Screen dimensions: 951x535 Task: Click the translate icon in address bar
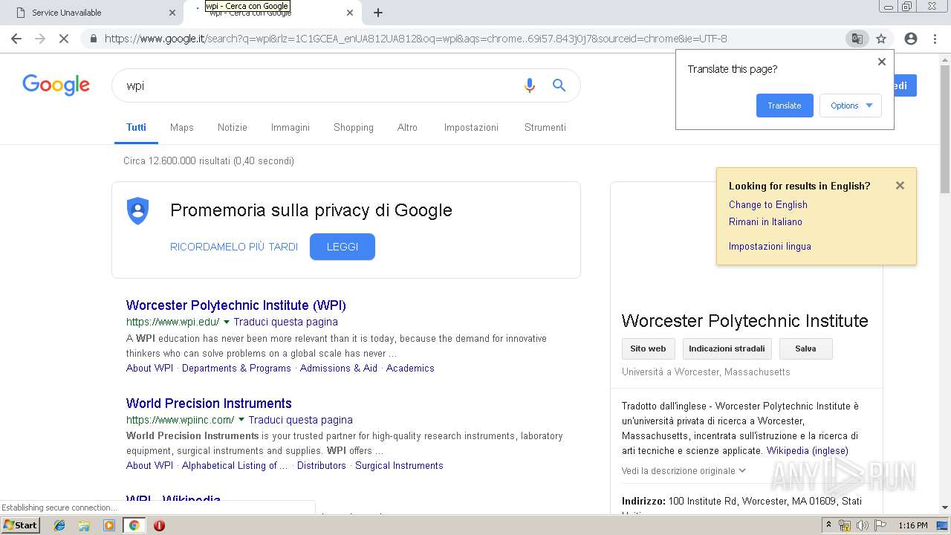pyautogui.click(x=857, y=39)
